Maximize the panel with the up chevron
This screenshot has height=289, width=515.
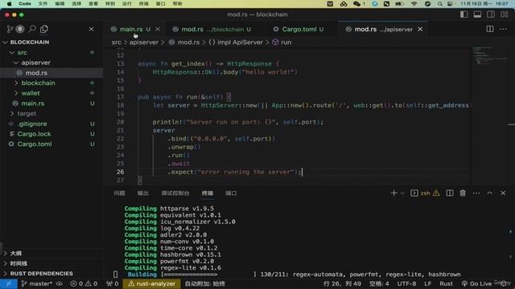pyautogui.click(x=490, y=193)
